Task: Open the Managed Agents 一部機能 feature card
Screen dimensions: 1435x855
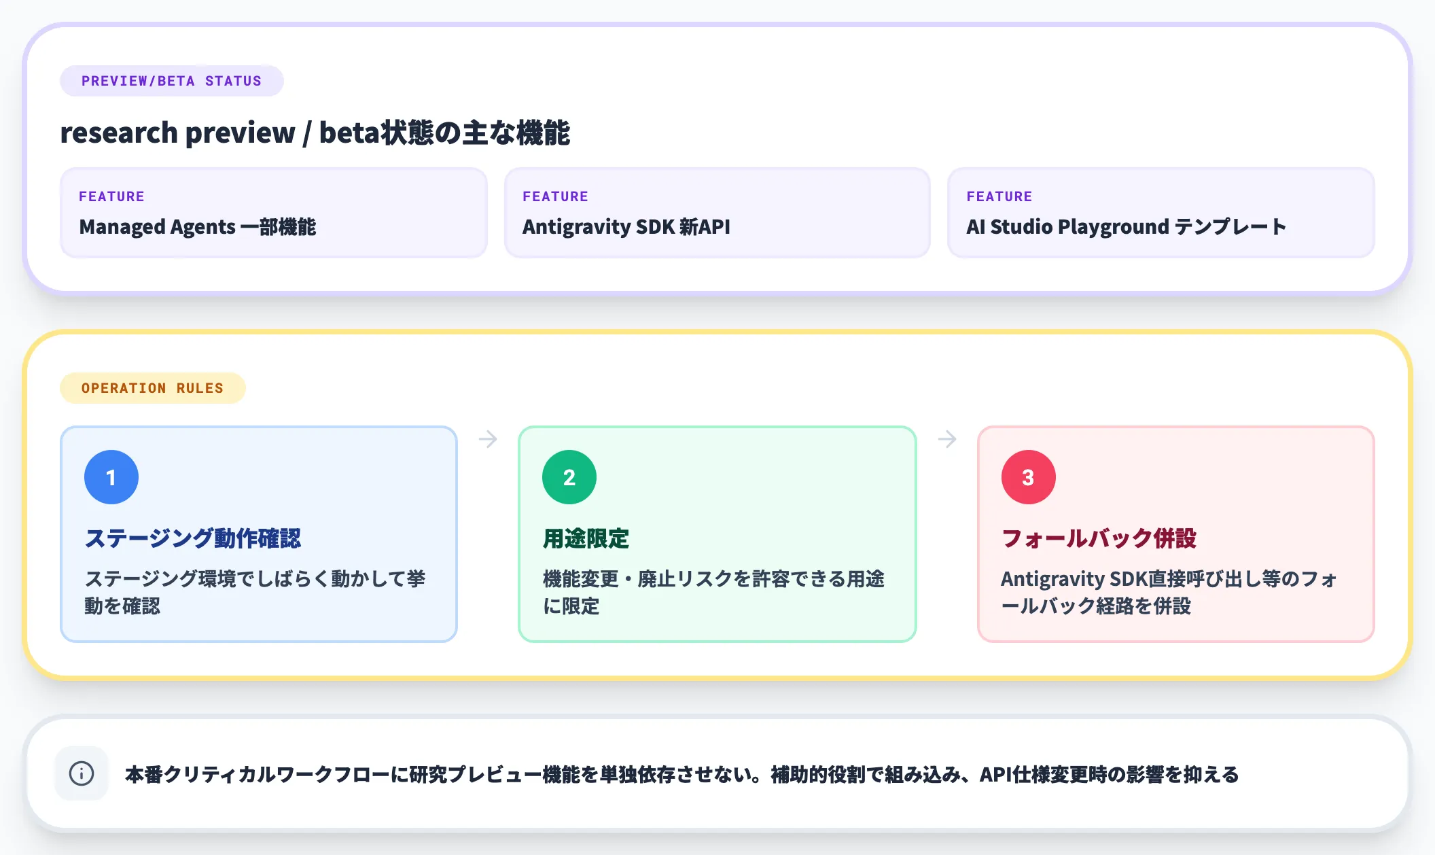Action: (274, 213)
